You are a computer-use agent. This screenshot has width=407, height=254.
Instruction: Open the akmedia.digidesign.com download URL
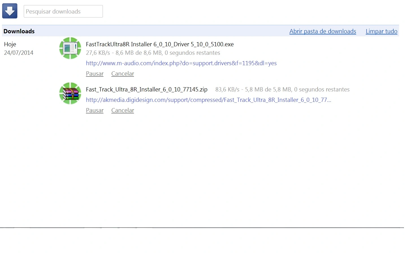(209, 100)
